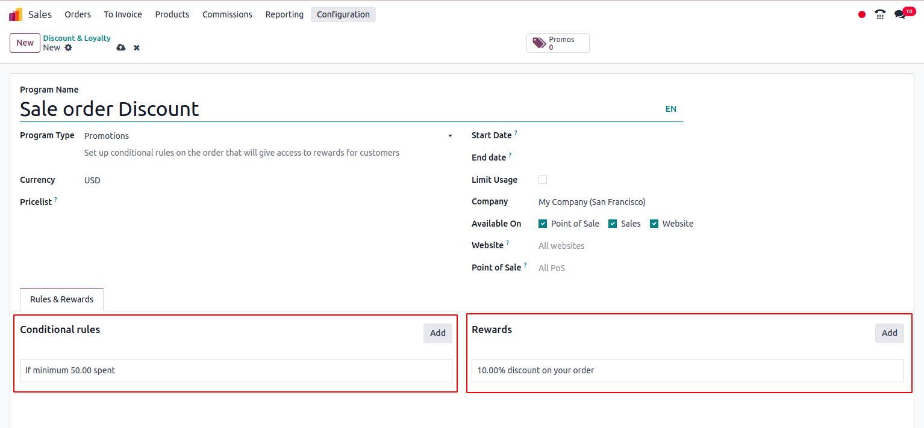Image resolution: width=924 pixels, height=428 pixels.
Task: Show the Start Date help question mark
Action: 516,133
